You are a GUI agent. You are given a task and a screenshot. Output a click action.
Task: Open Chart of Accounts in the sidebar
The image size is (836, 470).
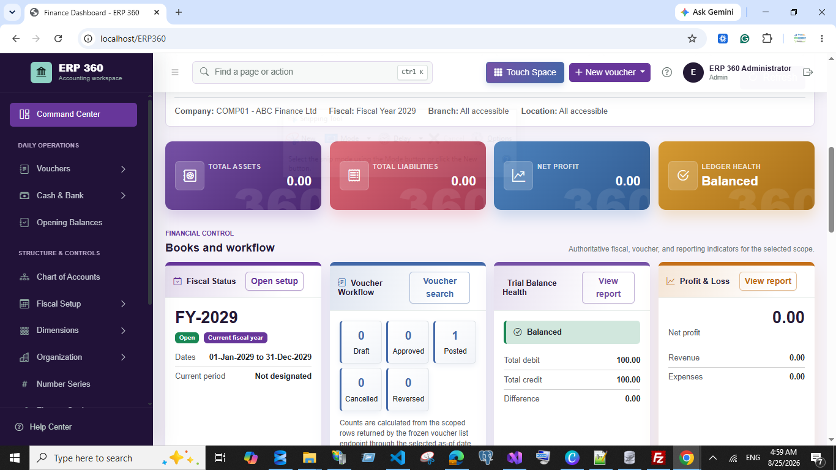click(73, 277)
